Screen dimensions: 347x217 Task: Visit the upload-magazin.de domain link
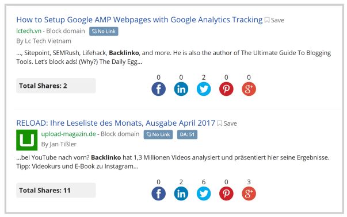(x=68, y=134)
